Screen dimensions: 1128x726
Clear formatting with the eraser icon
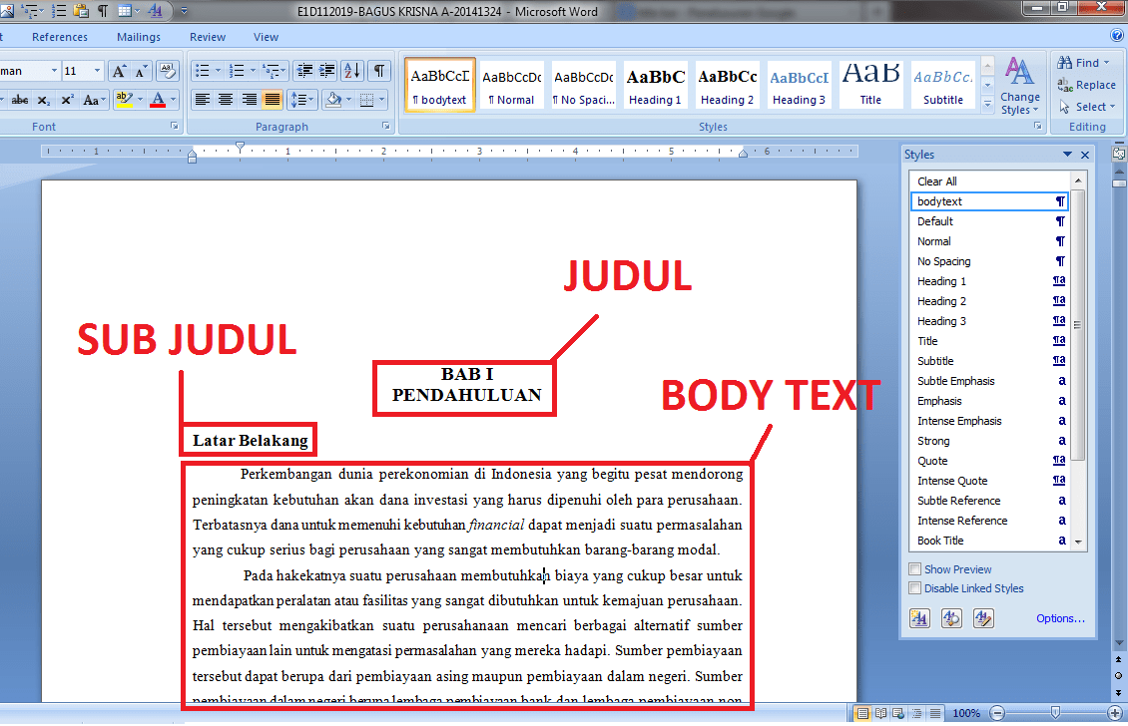(x=168, y=71)
